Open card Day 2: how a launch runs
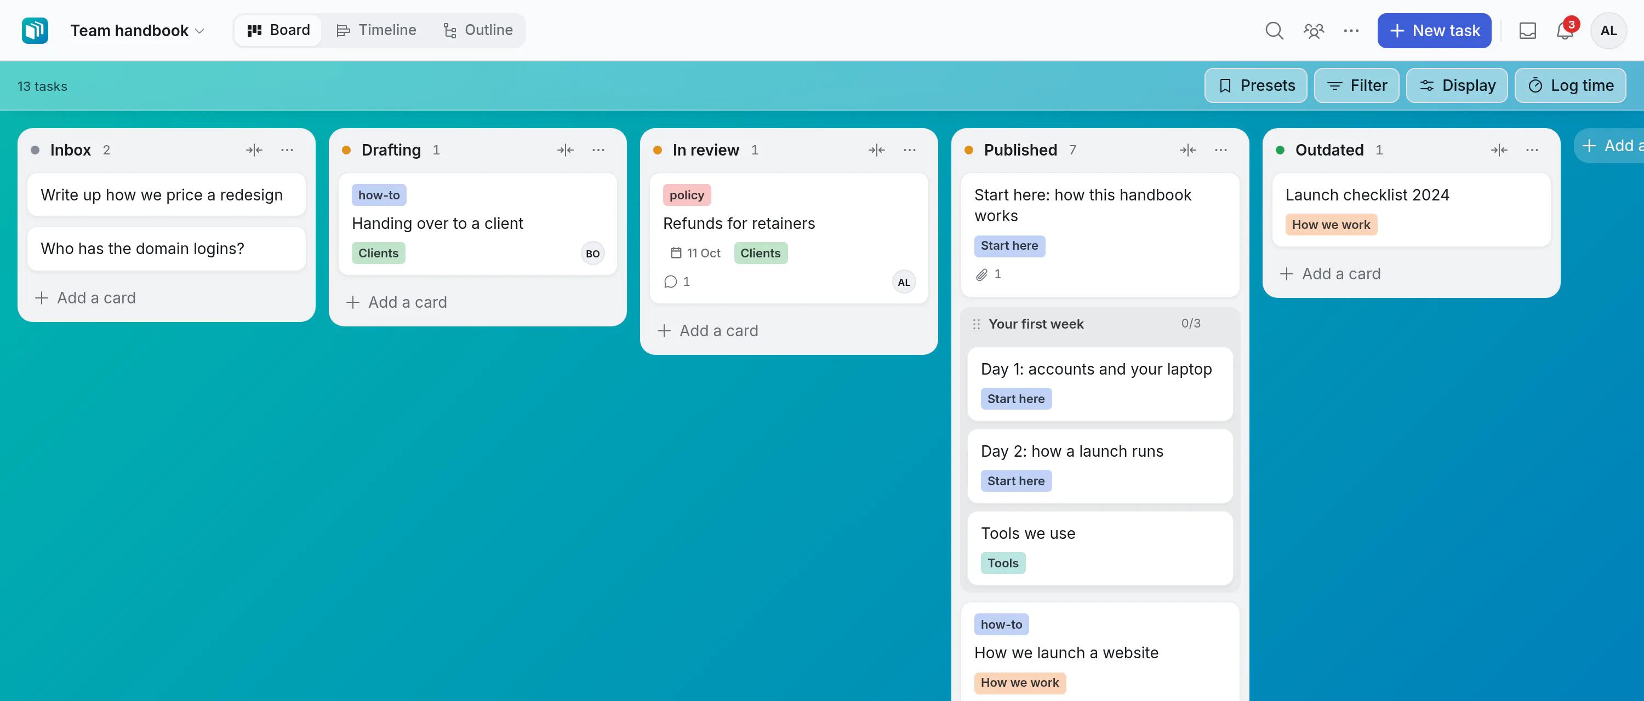This screenshot has width=1644, height=701. (x=1100, y=466)
